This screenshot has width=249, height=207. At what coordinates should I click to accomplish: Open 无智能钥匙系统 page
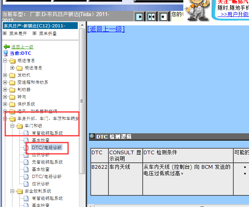pos(47,162)
